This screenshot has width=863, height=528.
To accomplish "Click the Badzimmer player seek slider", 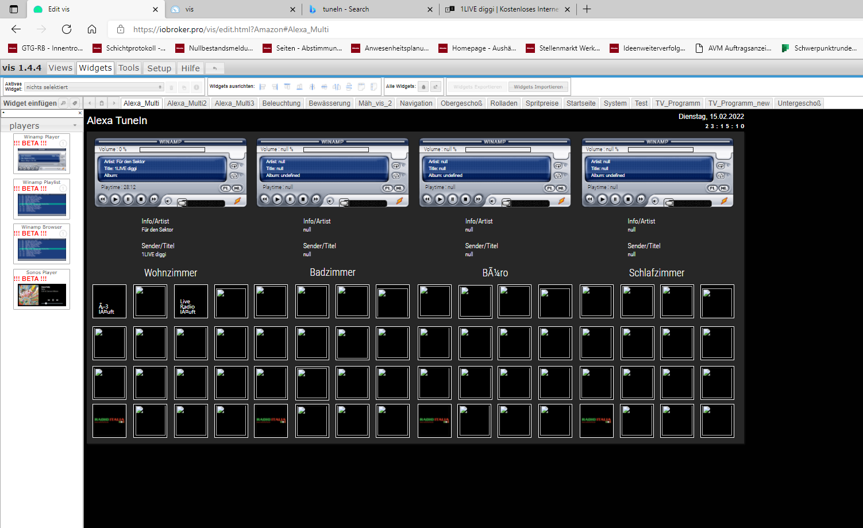I will click(x=363, y=203).
